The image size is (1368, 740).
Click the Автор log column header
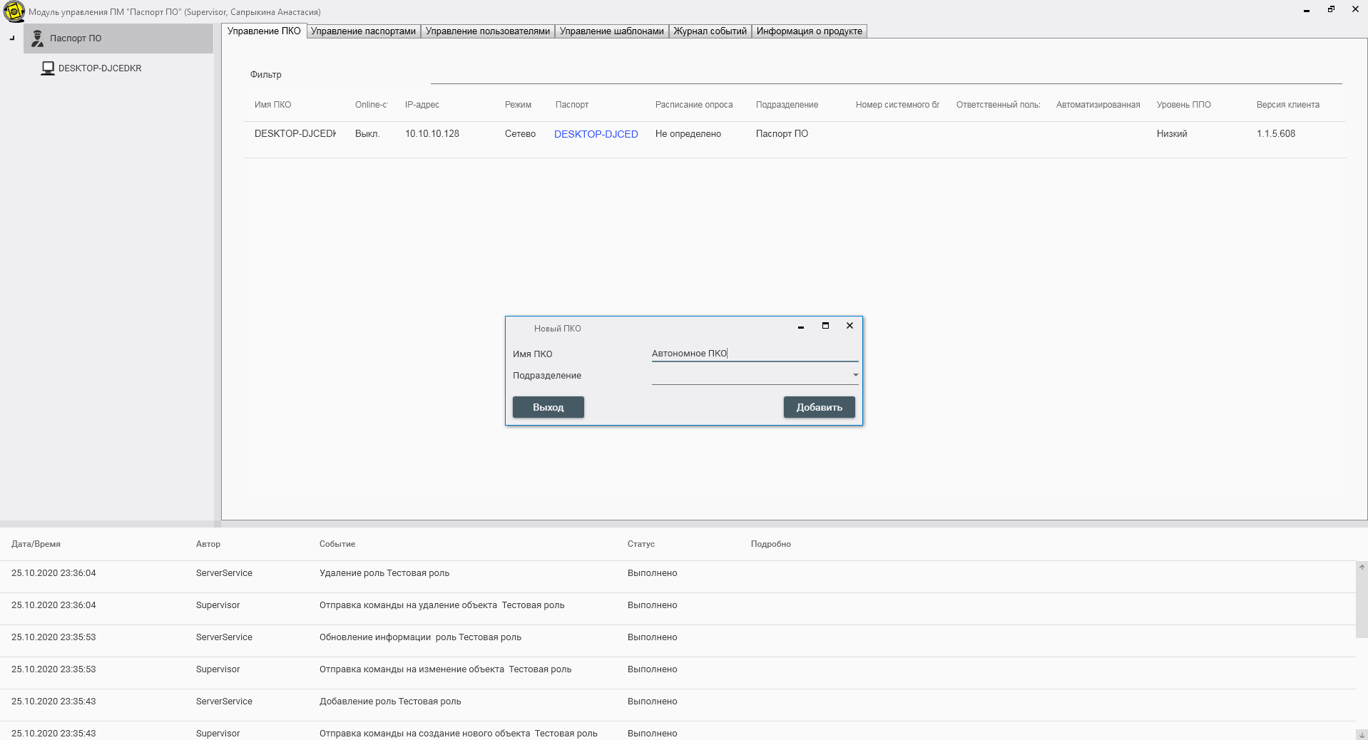pyautogui.click(x=208, y=544)
